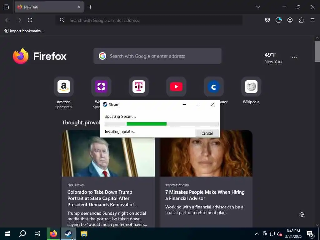This screenshot has height=240, width=320.
Task: Open Task View on the taskbar
Action: [x=37, y=234]
